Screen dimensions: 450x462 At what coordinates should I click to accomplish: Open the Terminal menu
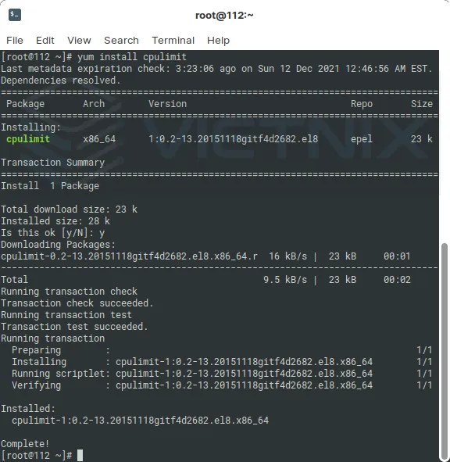[x=173, y=41]
